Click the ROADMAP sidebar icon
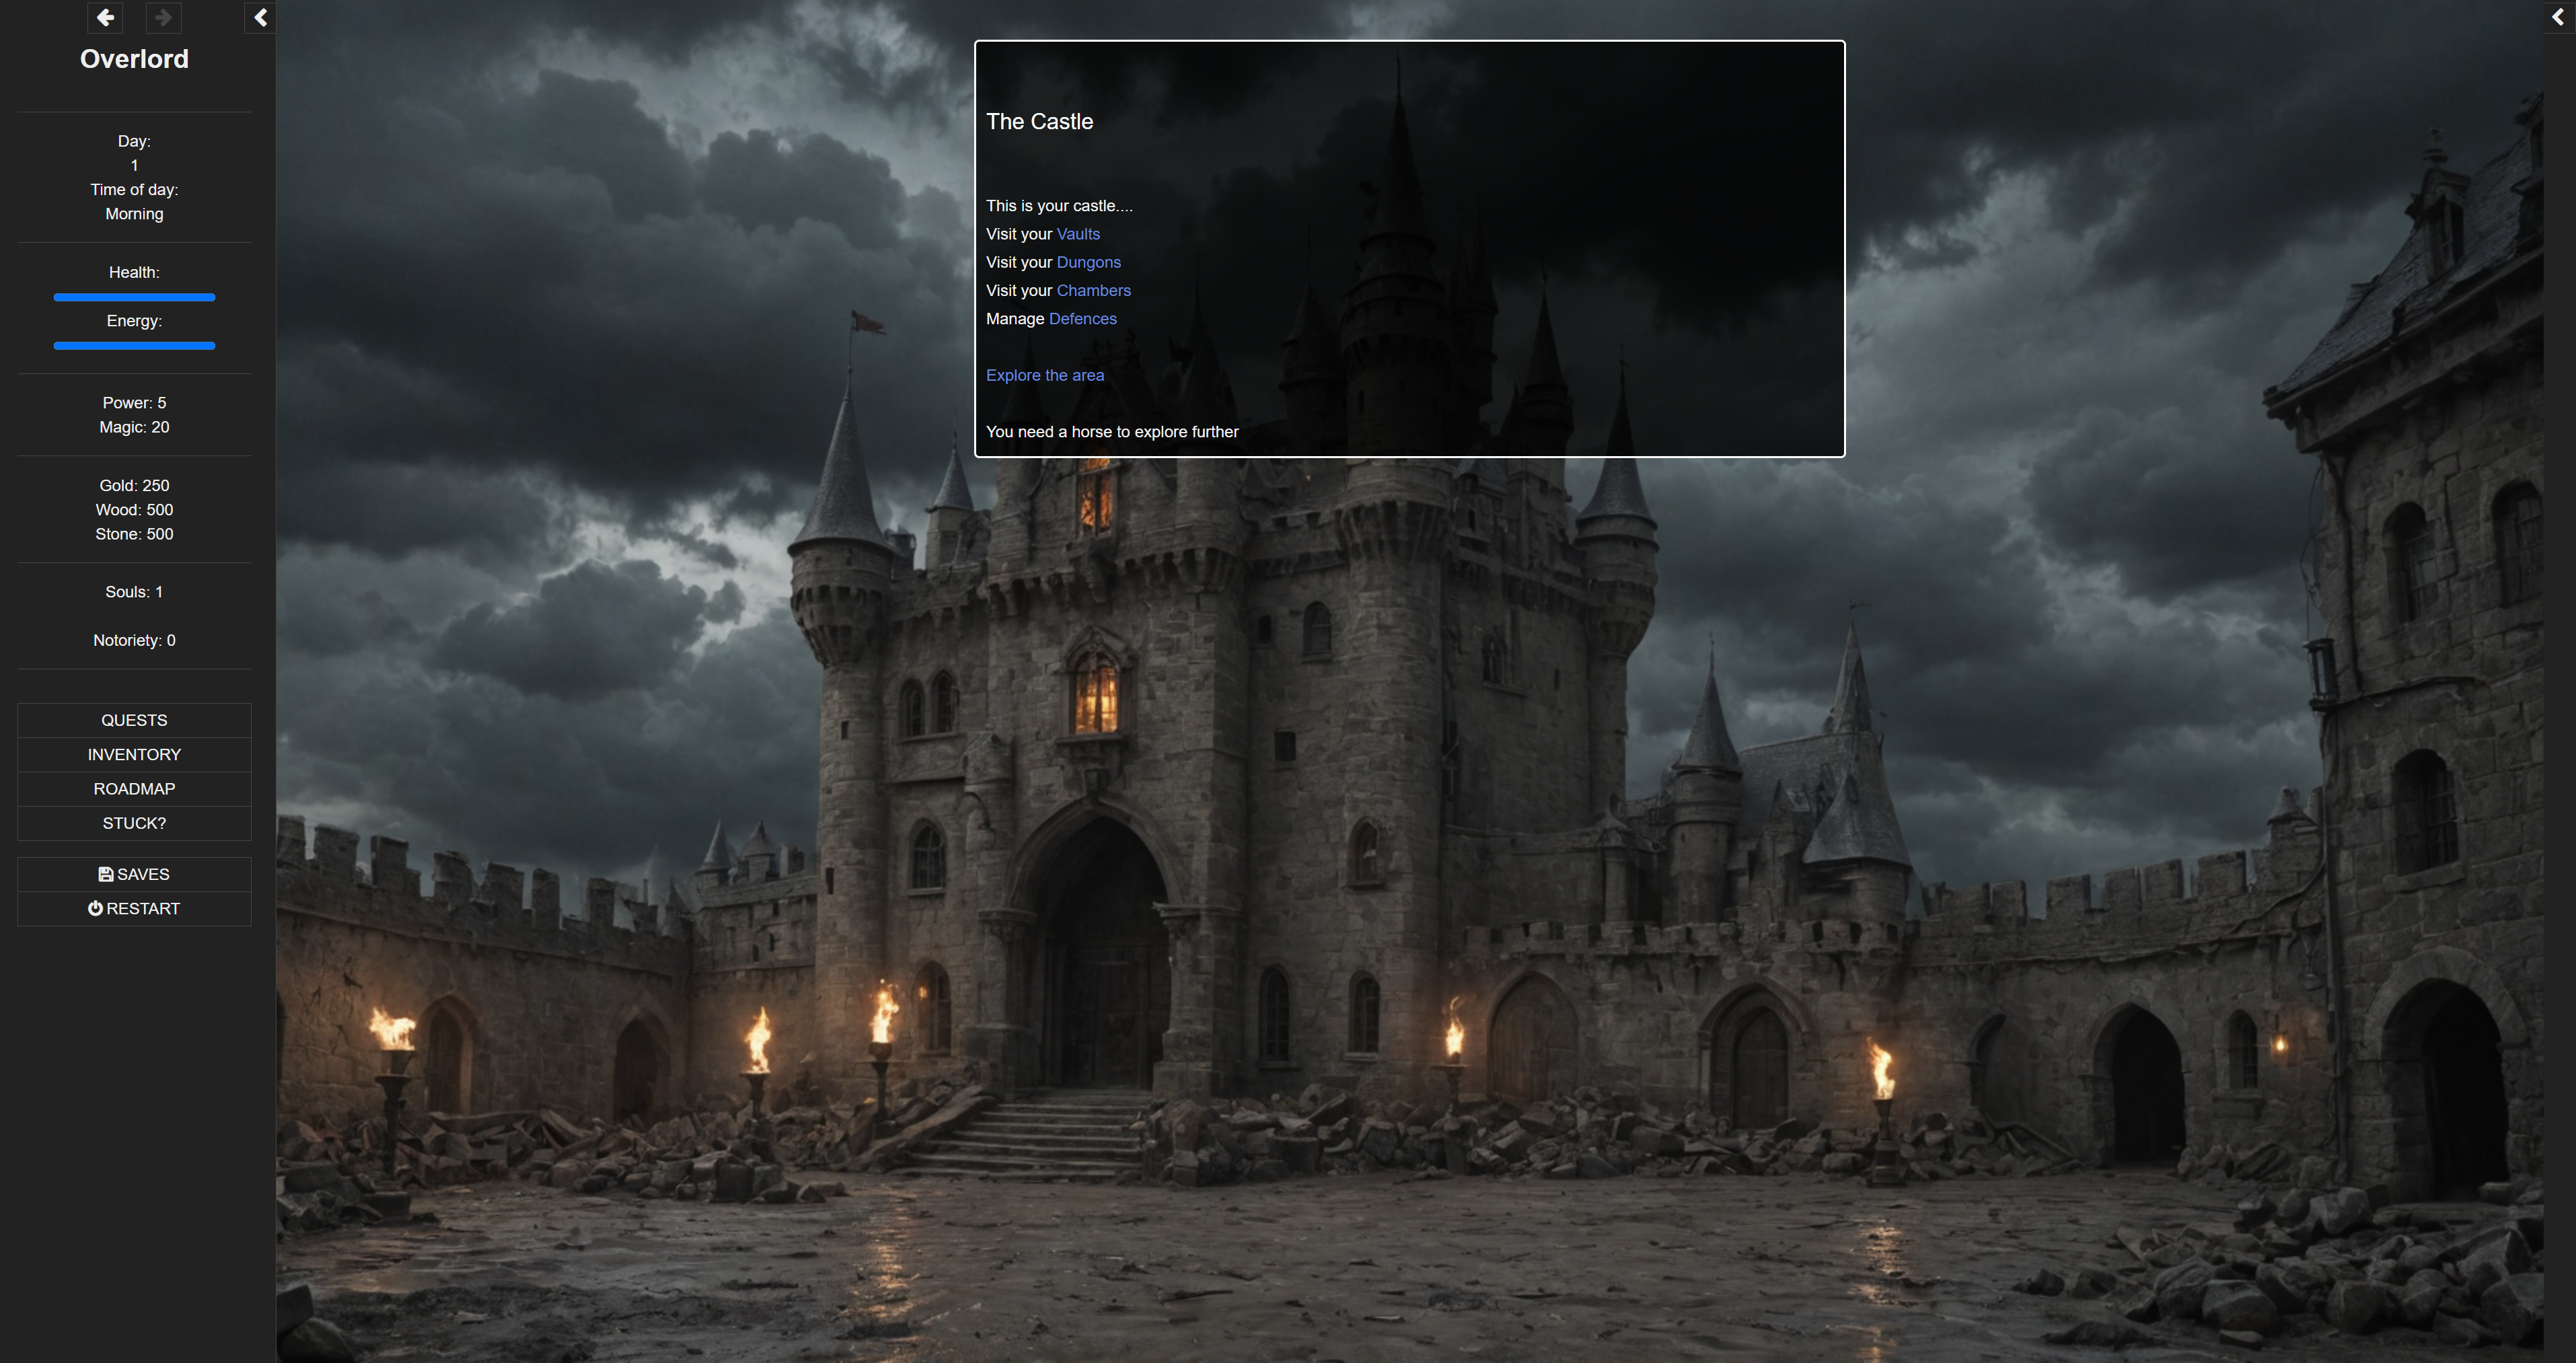Image resolution: width=2576 pixels, height=1363 pixels. [133, 787]
